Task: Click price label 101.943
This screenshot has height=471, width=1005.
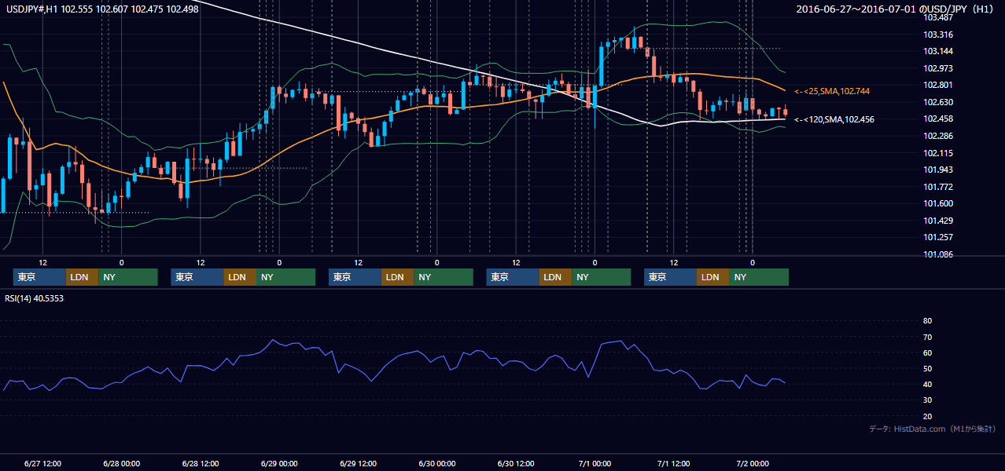Action: pyautogui.click(x=938, y=170)
